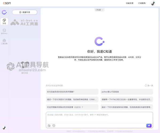
Task: Select the 对话 chat sidebar tab
Action: click(4, 22)
